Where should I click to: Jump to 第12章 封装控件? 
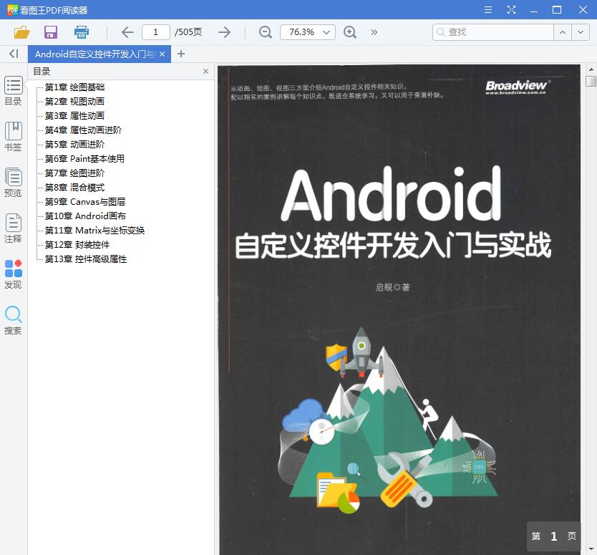click(x=77, y=244)
